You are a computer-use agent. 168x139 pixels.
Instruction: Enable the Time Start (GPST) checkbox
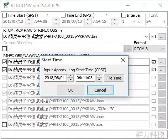coord(5,15)
